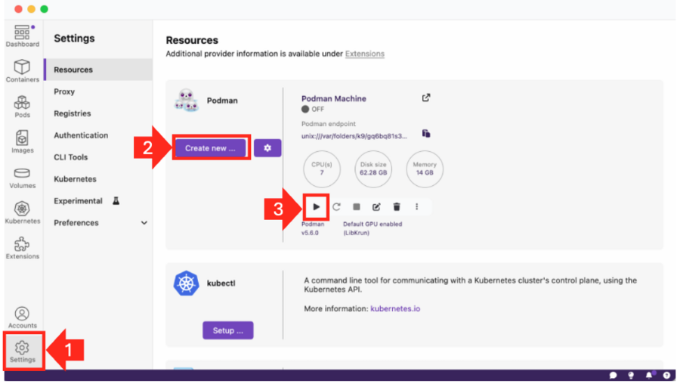
Task: Open Registries settings page
Action: tap(73, 113)
